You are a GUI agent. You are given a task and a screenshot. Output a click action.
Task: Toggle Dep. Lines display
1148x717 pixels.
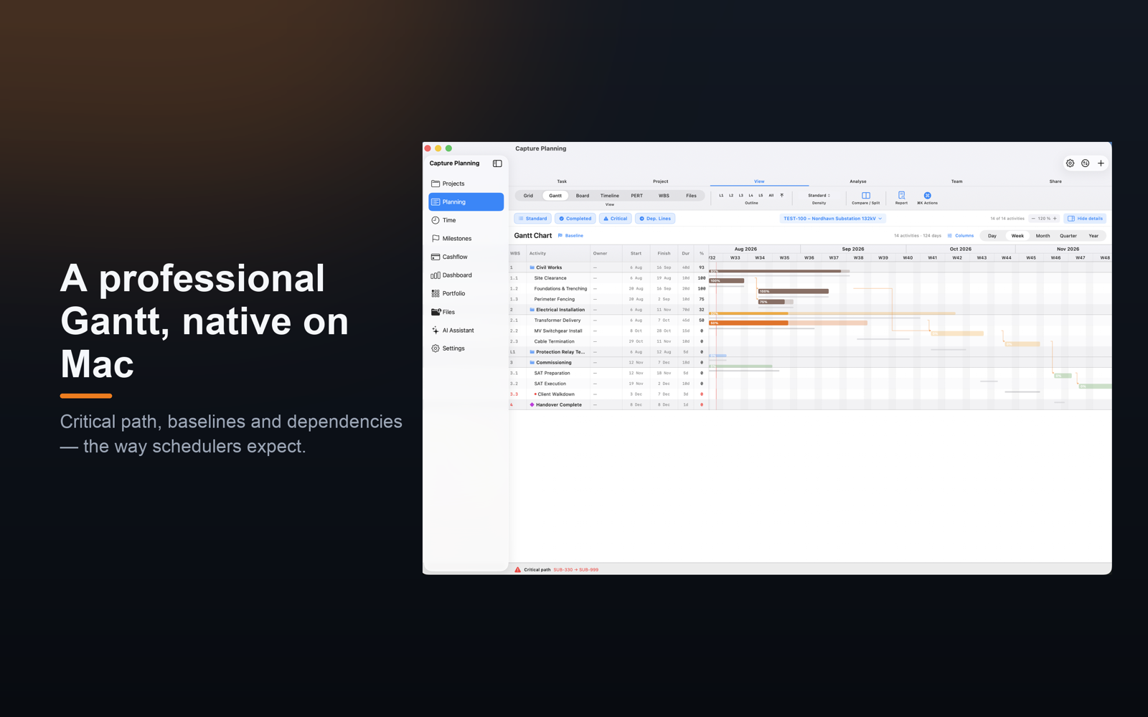click(655, 219)
